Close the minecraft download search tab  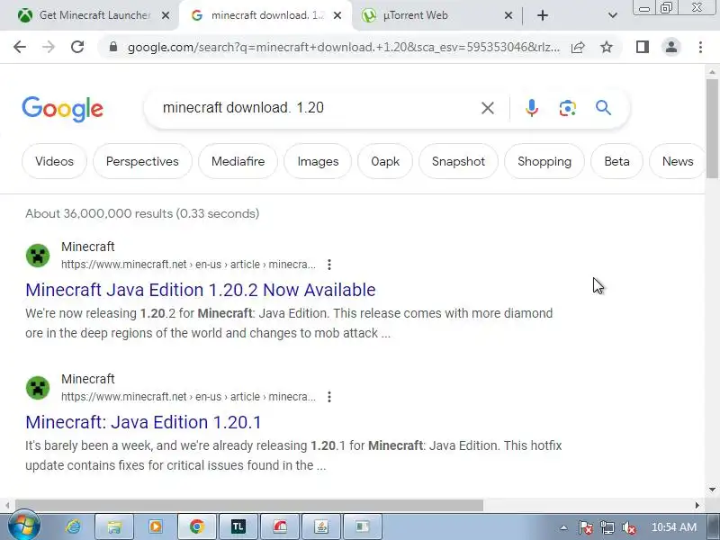[x=337, y=15]
